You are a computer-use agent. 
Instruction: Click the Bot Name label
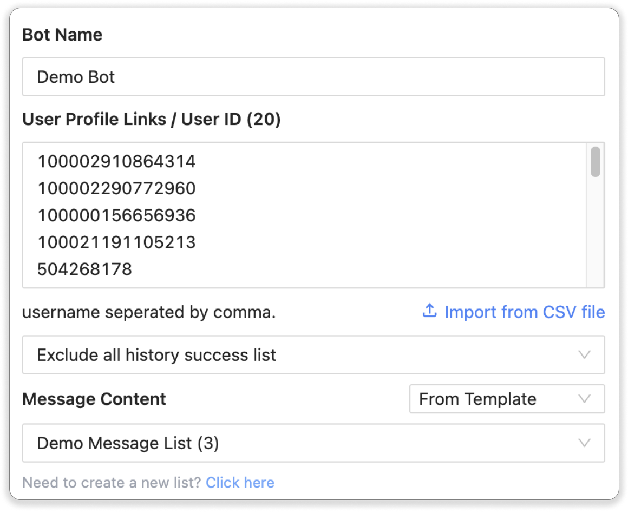(x=62, y=34)
